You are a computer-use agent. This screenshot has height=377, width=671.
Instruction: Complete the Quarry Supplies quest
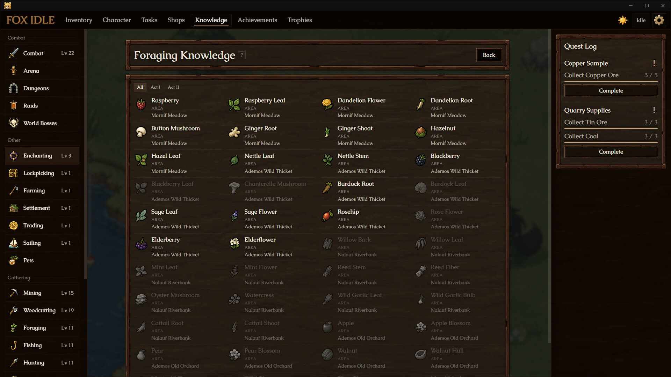click(611, 152)
